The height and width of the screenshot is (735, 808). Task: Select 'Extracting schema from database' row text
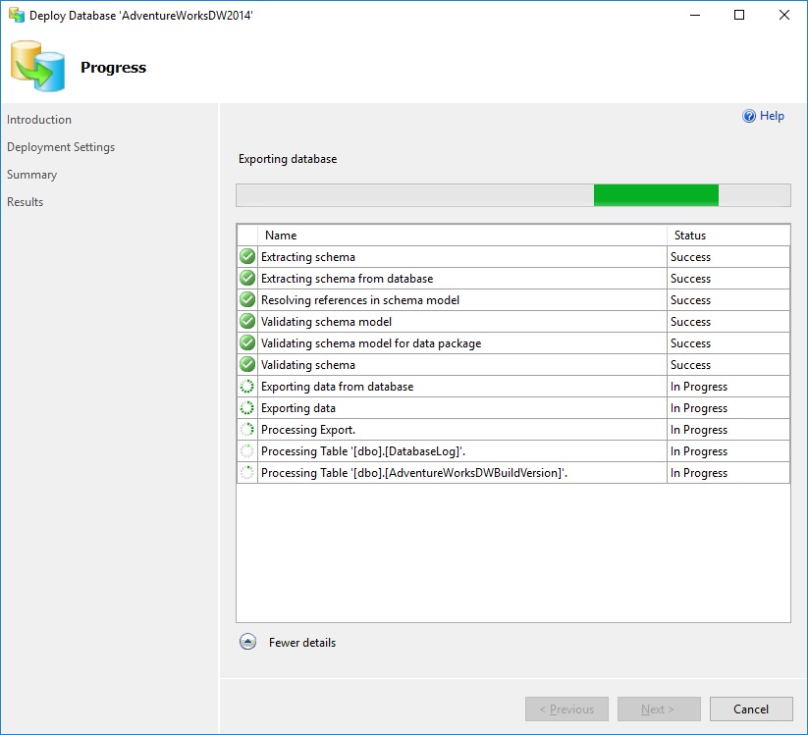tap(347, 278)
